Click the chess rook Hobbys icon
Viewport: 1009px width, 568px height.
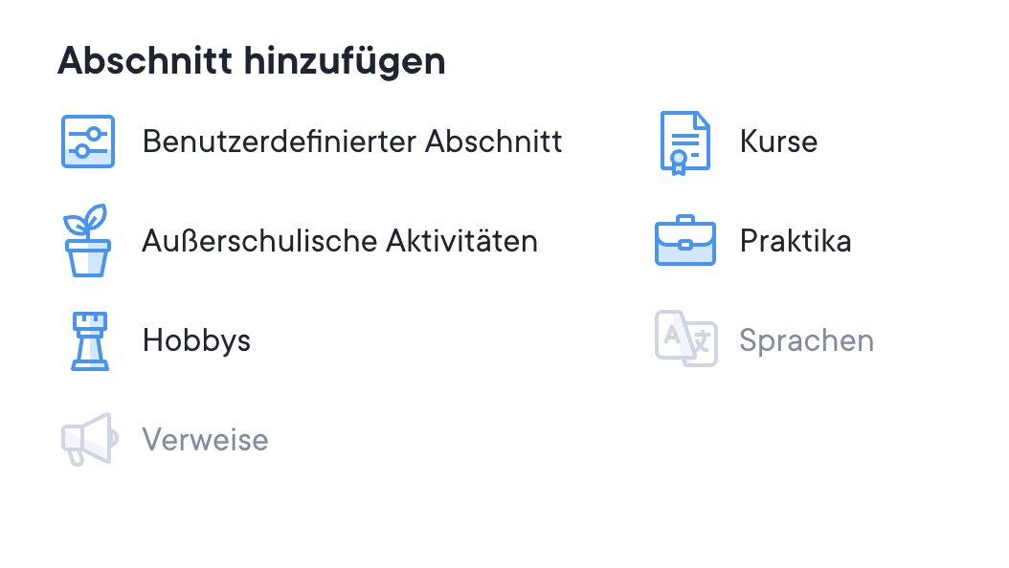point(88,340)
